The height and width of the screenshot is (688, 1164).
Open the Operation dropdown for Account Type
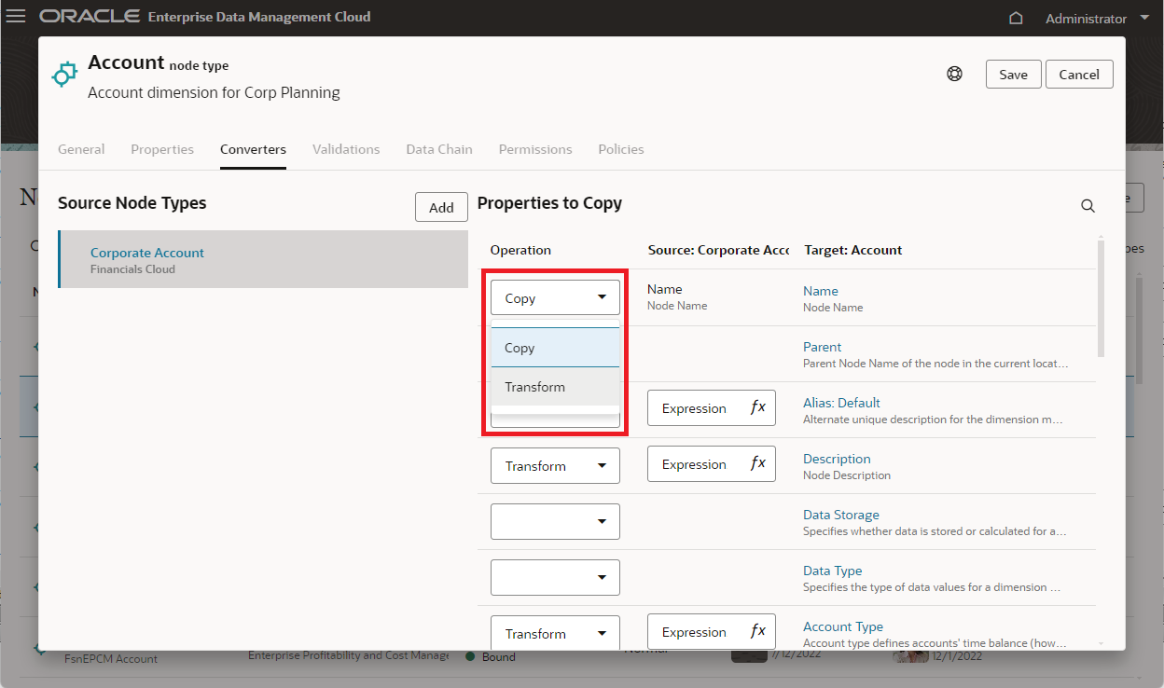(x=555, y=633)
